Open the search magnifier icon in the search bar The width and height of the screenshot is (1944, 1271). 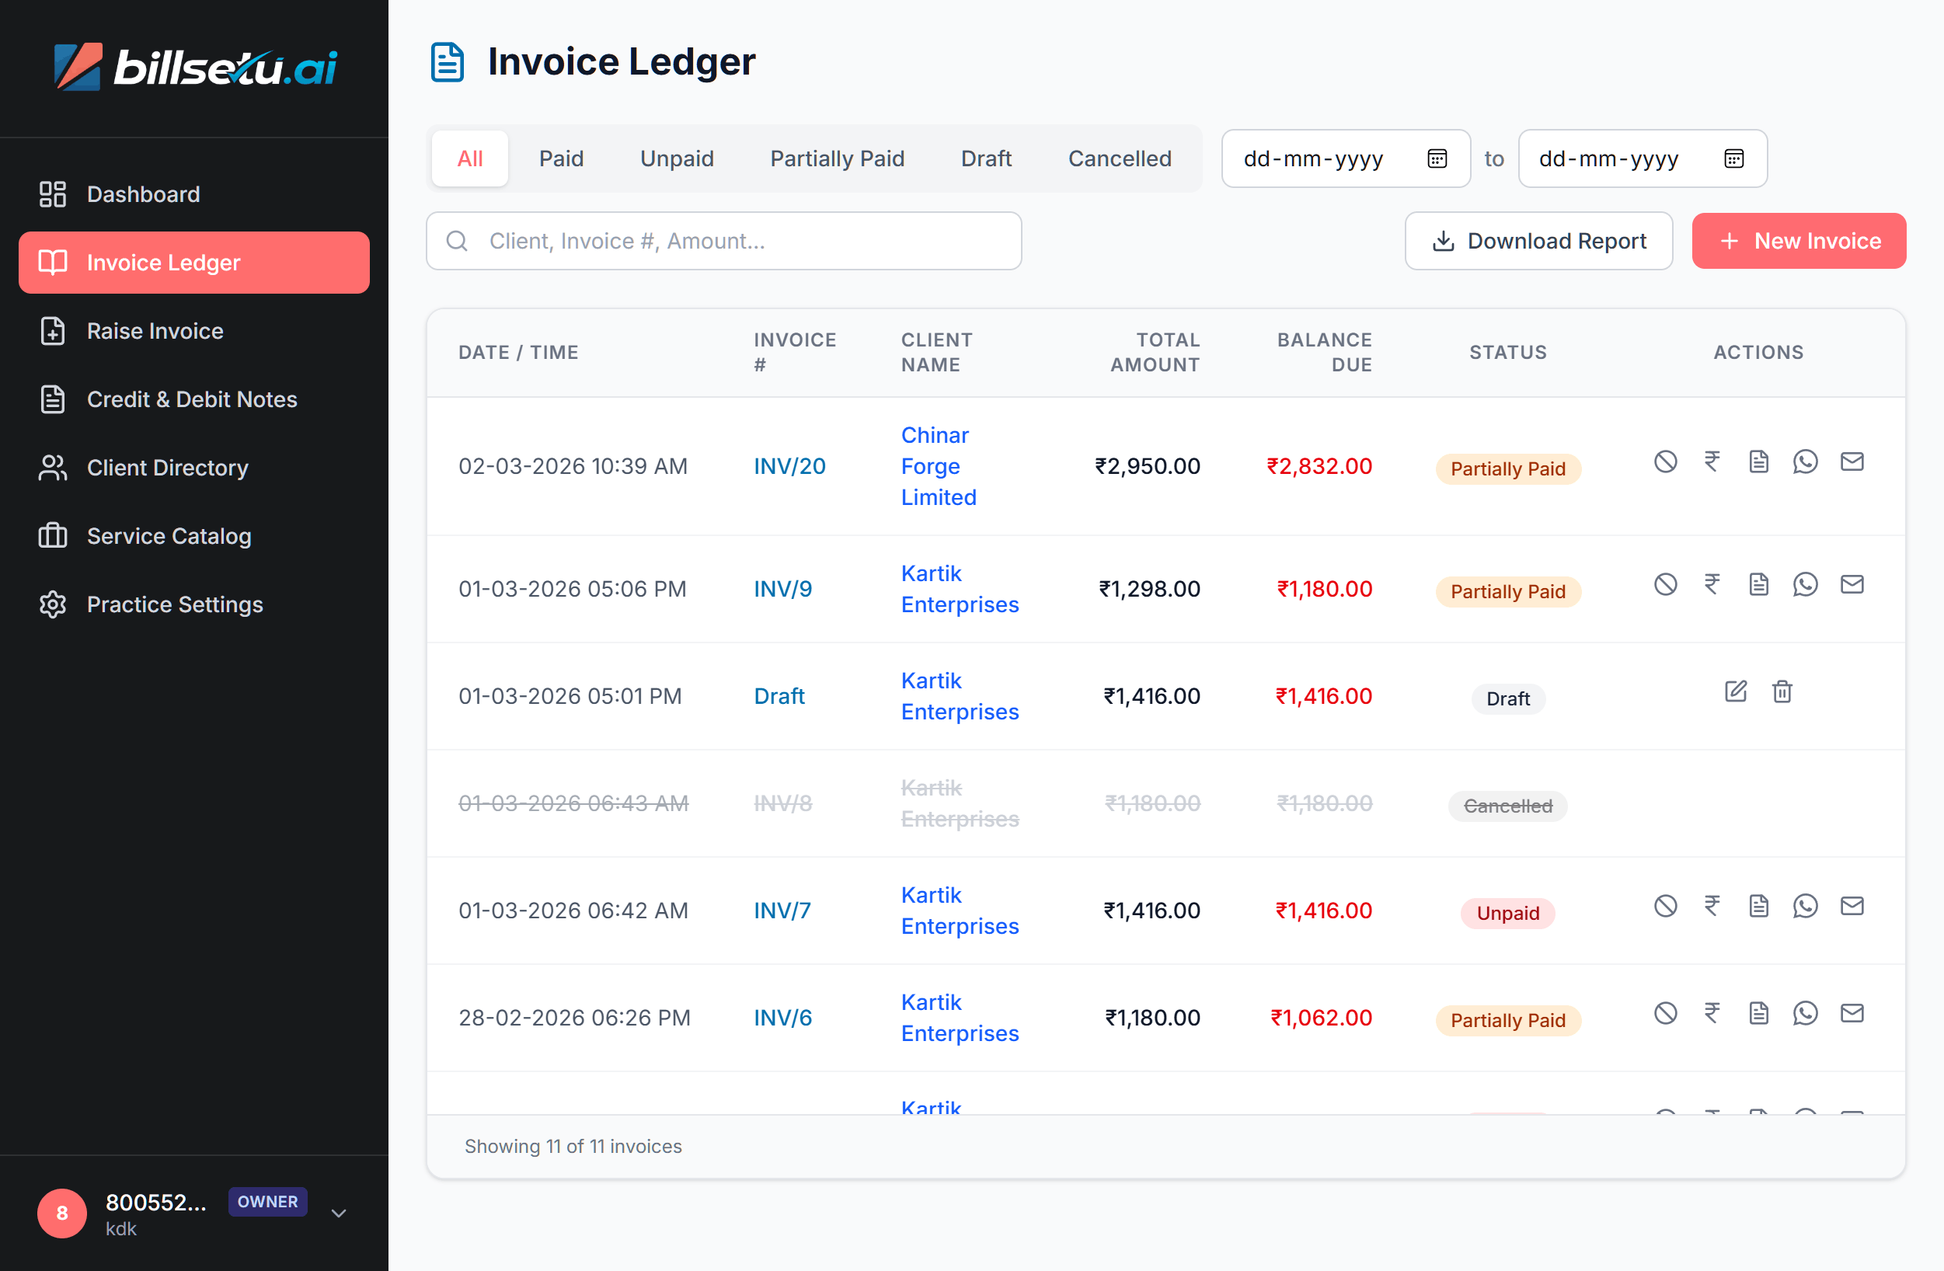457,241
